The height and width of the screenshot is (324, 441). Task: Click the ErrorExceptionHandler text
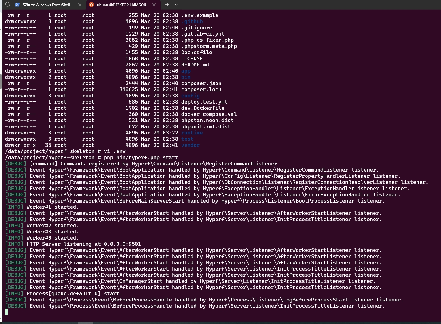coord(337,195)
